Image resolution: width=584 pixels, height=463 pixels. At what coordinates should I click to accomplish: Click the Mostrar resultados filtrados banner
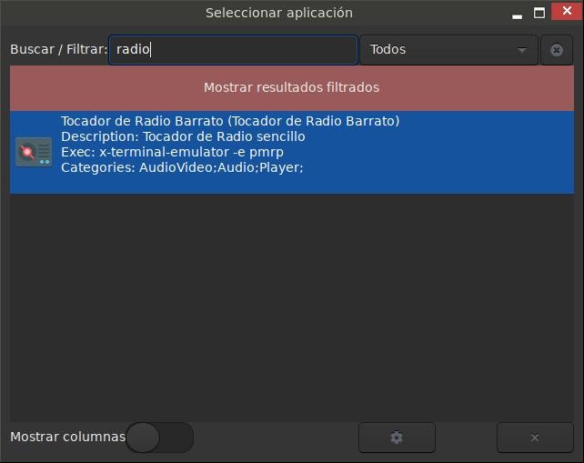pos(292,88)
